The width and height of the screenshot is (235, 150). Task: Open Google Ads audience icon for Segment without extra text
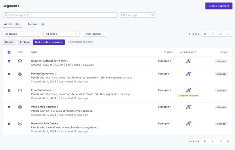coord(188,61)
